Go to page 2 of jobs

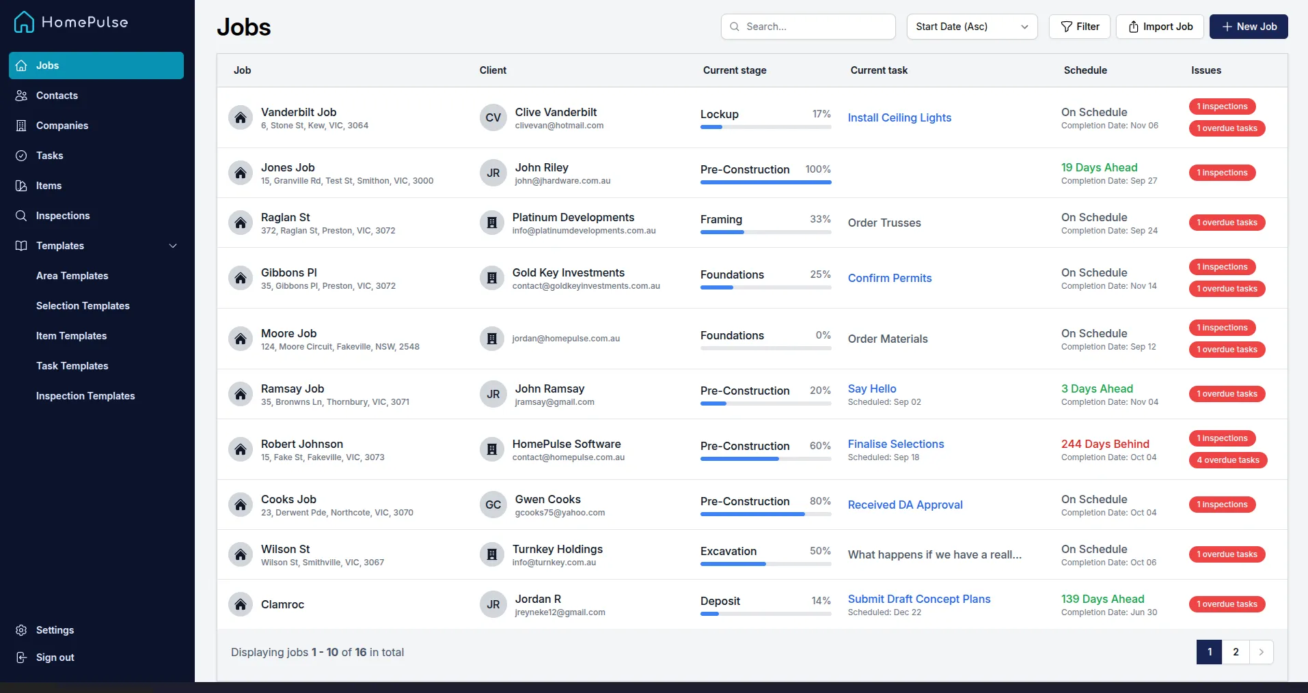tap(1235, 652)
